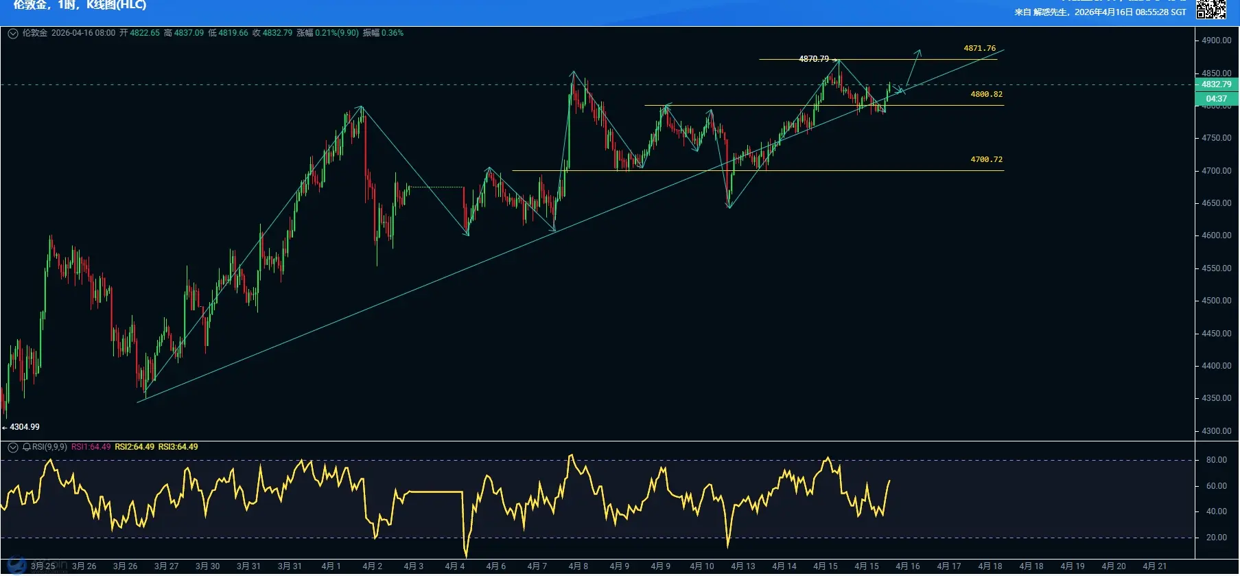Click the 4650.00 price axis label
The width and height of the screenshot is (1240, 576).
1216,203
